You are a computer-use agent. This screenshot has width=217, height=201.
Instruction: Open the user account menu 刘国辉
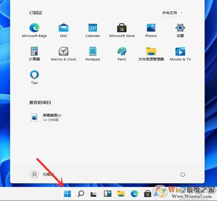42,174
